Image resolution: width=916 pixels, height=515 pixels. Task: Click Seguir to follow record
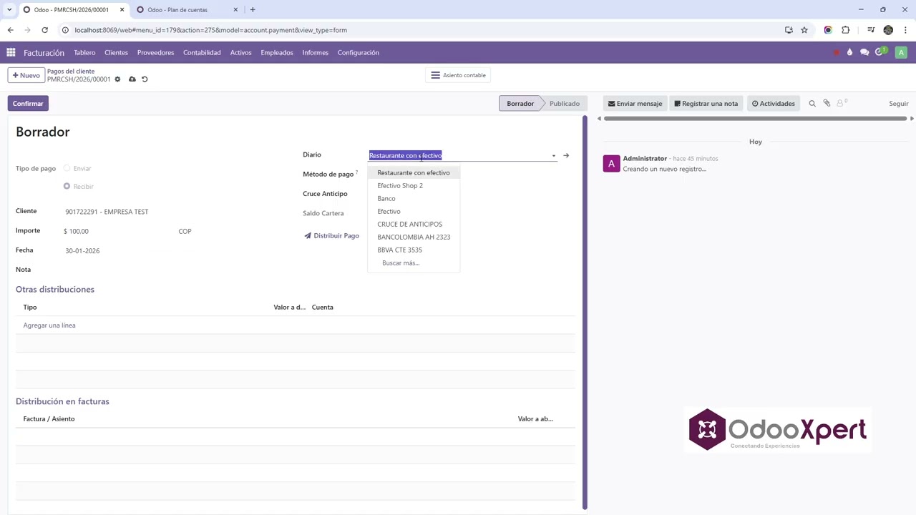pyautogui.click(x=899, y=104)
